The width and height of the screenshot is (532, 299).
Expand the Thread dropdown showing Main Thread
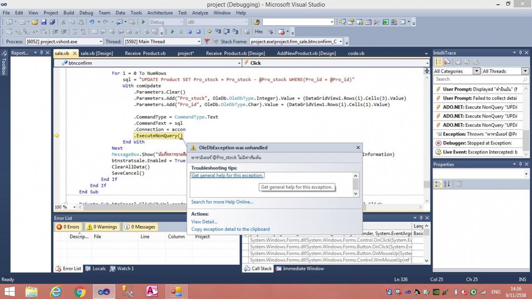[199, 42]
